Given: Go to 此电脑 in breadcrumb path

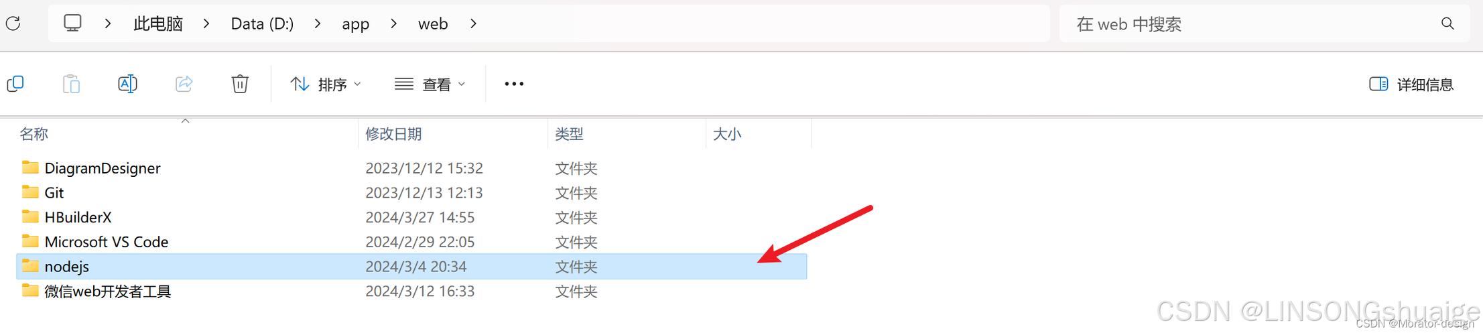Looking at the screenshot, I should tap(158, 24).
